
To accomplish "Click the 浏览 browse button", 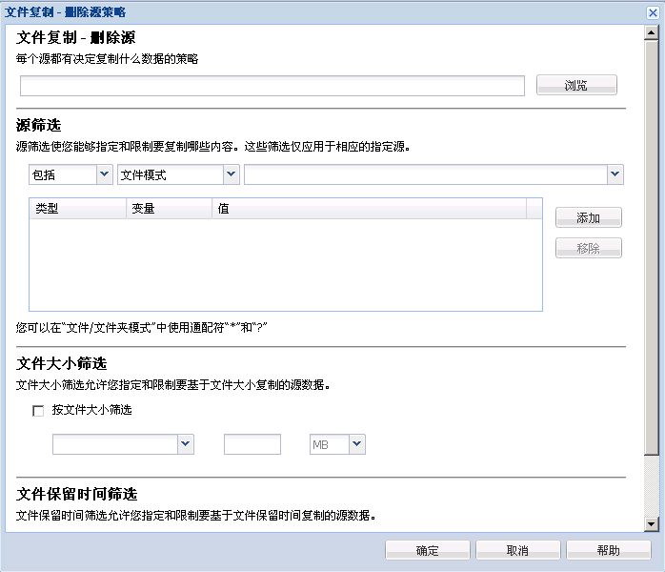I will coord(576,85).
